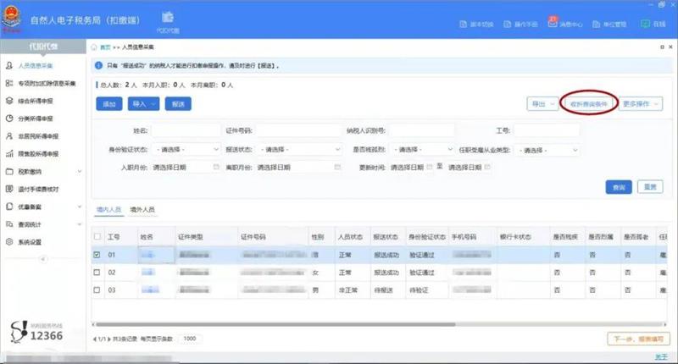Click the blue 查询 button
The height and width of the screenshot is (364, 678).
point(618,186)
